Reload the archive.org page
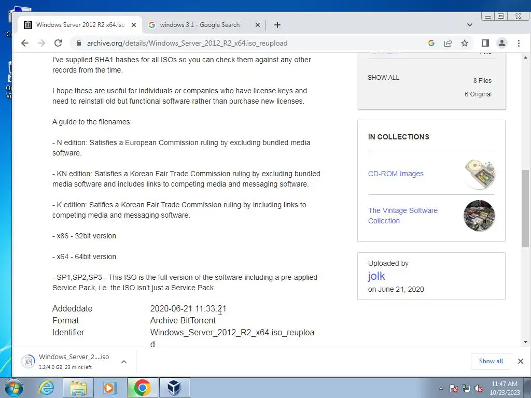The height and width of the screenshot is (398, 531). 58,43
